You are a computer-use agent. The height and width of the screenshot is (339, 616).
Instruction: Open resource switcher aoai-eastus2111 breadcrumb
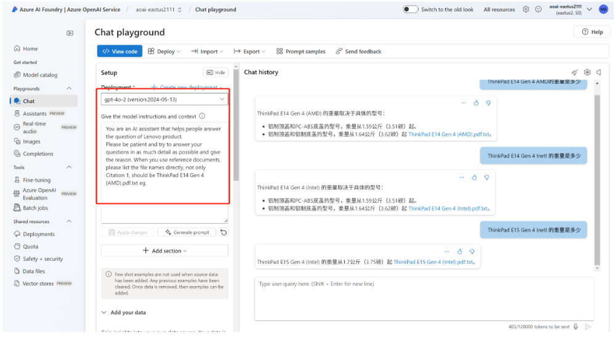coord(158,9)
